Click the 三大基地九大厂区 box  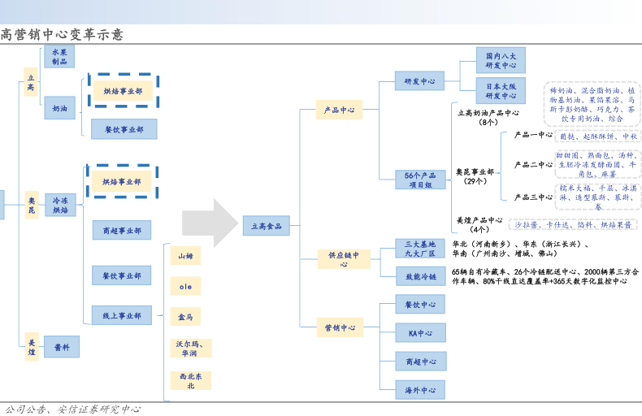click(x=420, y=249)
